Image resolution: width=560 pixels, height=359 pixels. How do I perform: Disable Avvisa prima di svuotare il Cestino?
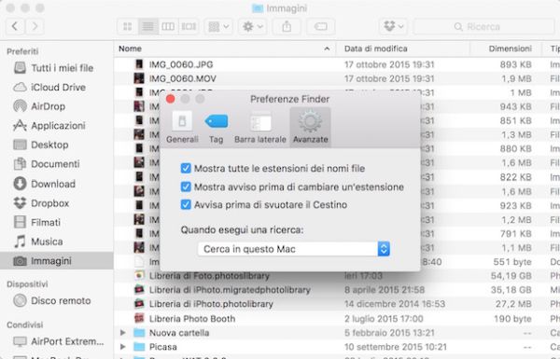point(186,204)
